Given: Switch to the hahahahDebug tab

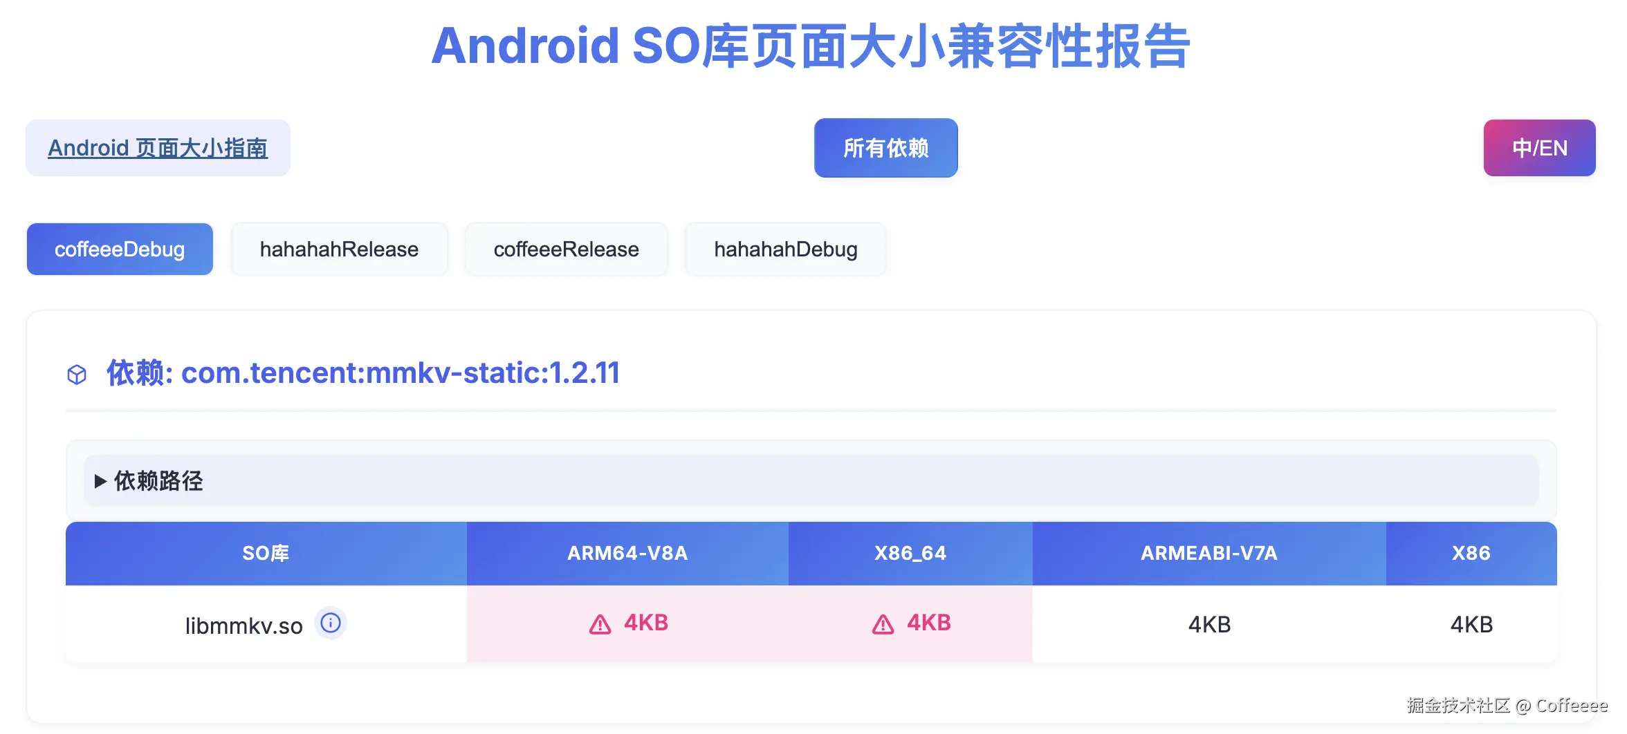Looking at the screenshot, I should pos(785,249).
